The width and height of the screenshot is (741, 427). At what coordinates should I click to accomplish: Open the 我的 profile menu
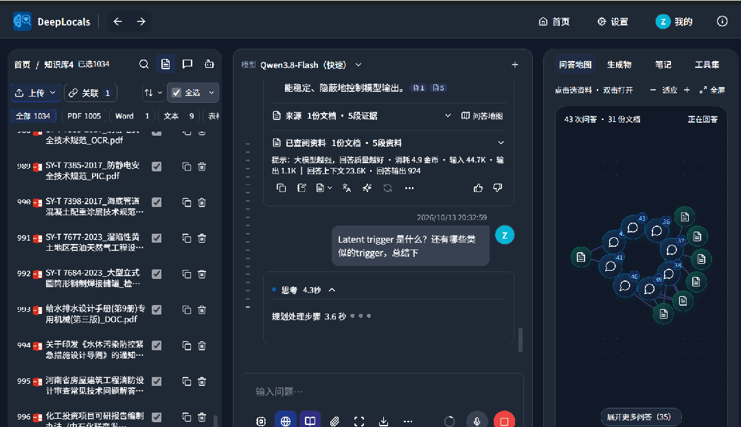pyautogui.click(x=674, y=22)
